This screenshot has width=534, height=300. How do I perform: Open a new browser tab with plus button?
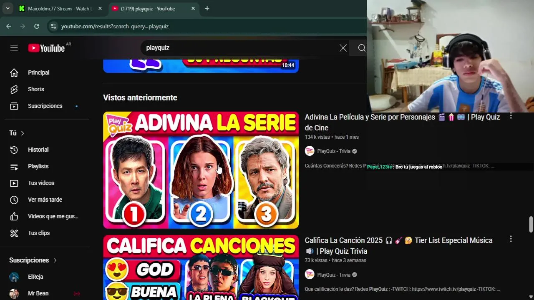coord(207,8)
